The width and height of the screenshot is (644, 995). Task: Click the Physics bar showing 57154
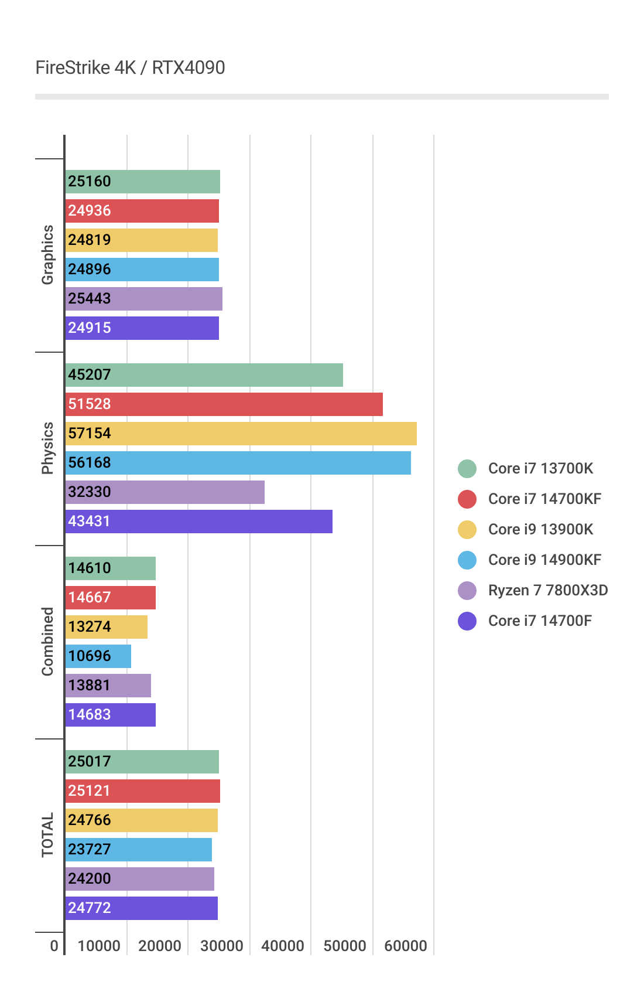click(241, 434)
